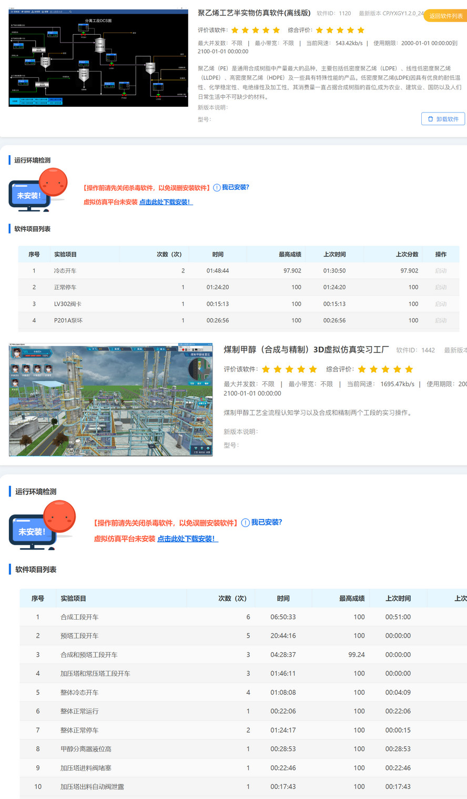Rate the polyethylene software one star
467x799 pixels.
235,31
